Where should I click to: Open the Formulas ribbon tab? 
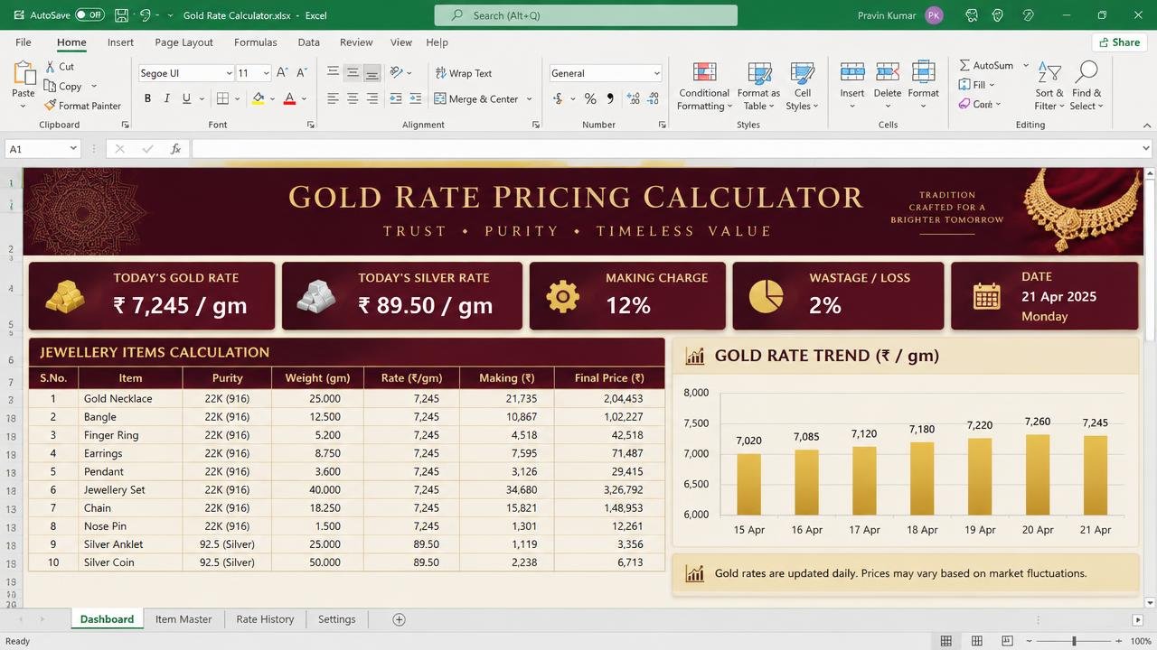pyautogui.click(x=256, y=42)
